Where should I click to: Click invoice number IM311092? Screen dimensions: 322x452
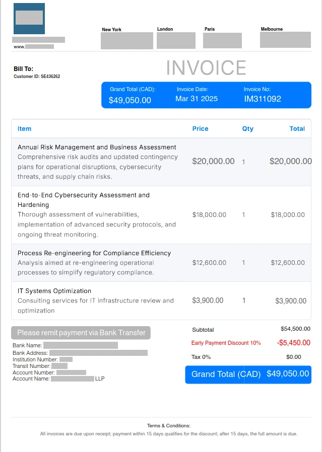(263, 99)
